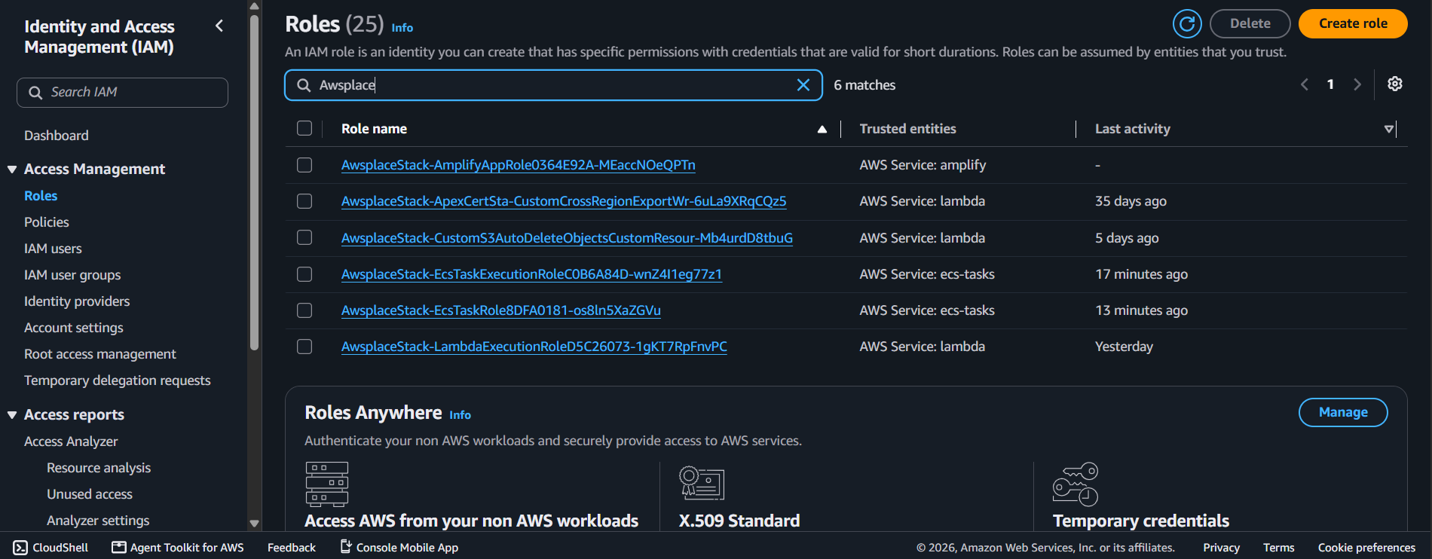Screen dimensions: 1432x559
Task: Open the AmplifyAppRole0364E92A role link
Action: coord(519,165)
